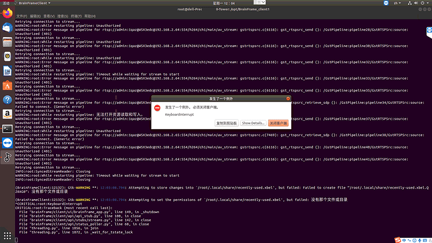
Task: Click the terminal window title bar
Action: [x=224, y=9]
